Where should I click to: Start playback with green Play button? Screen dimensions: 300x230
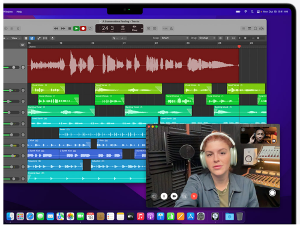tap(76, 28)
